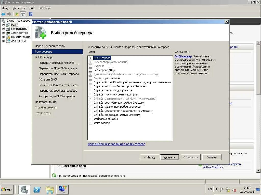
Task: Uncheck the DHCP-сервер checkbox
Action: point(90,58)
